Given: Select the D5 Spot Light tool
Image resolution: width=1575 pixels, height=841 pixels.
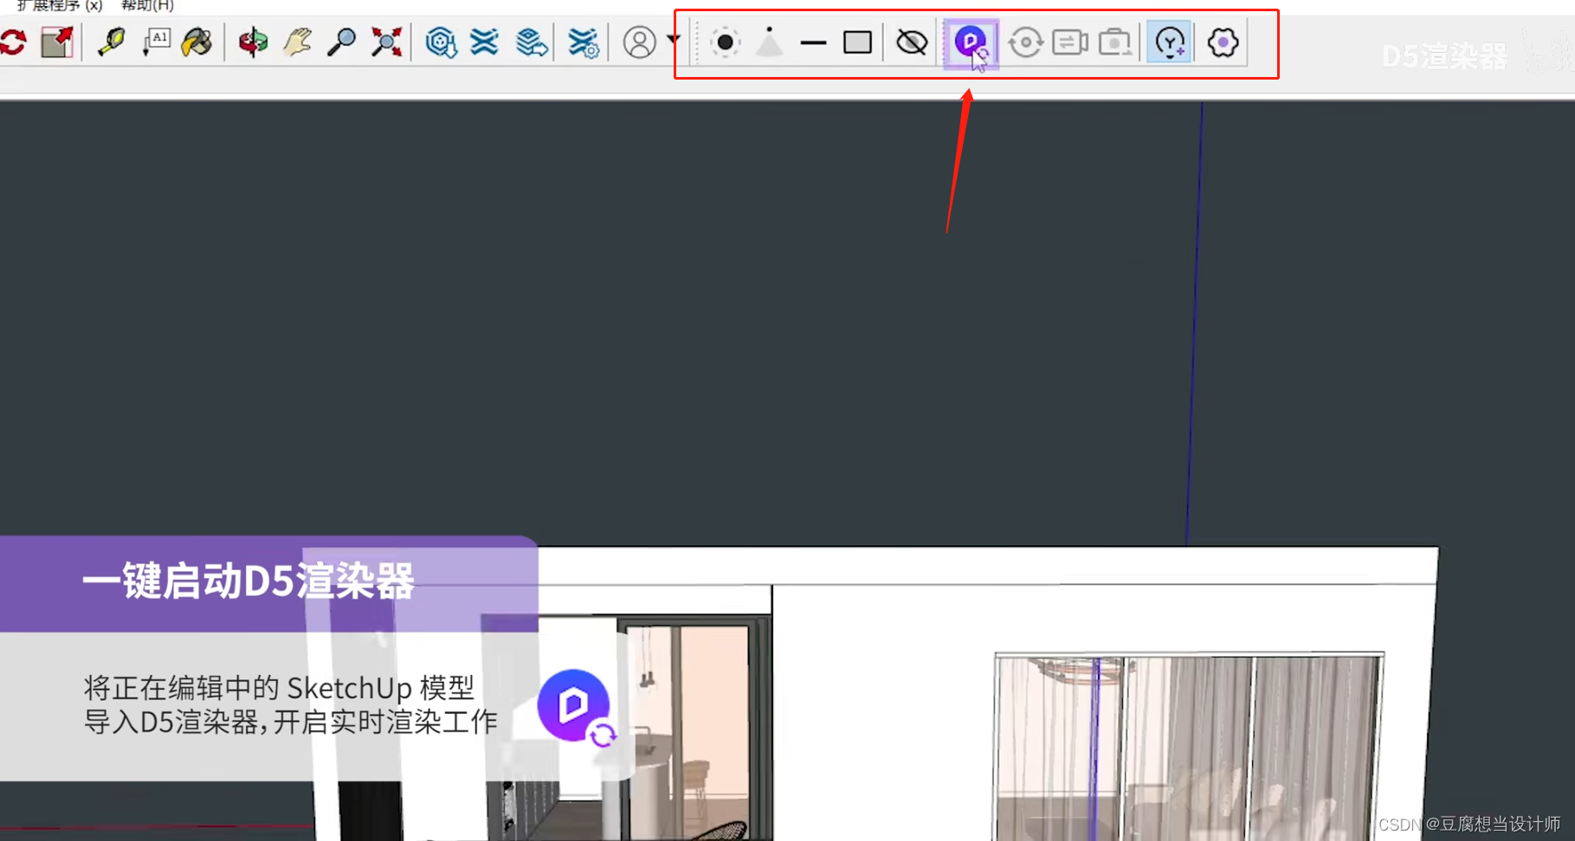Looking at the screenshot, I should 770,42.
